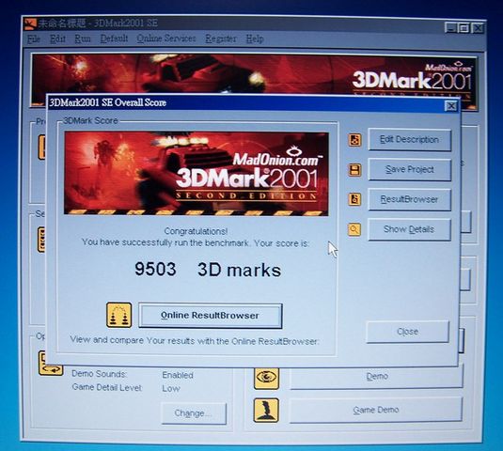
Task: Open the Online Services menu
Action: [166, 39]
